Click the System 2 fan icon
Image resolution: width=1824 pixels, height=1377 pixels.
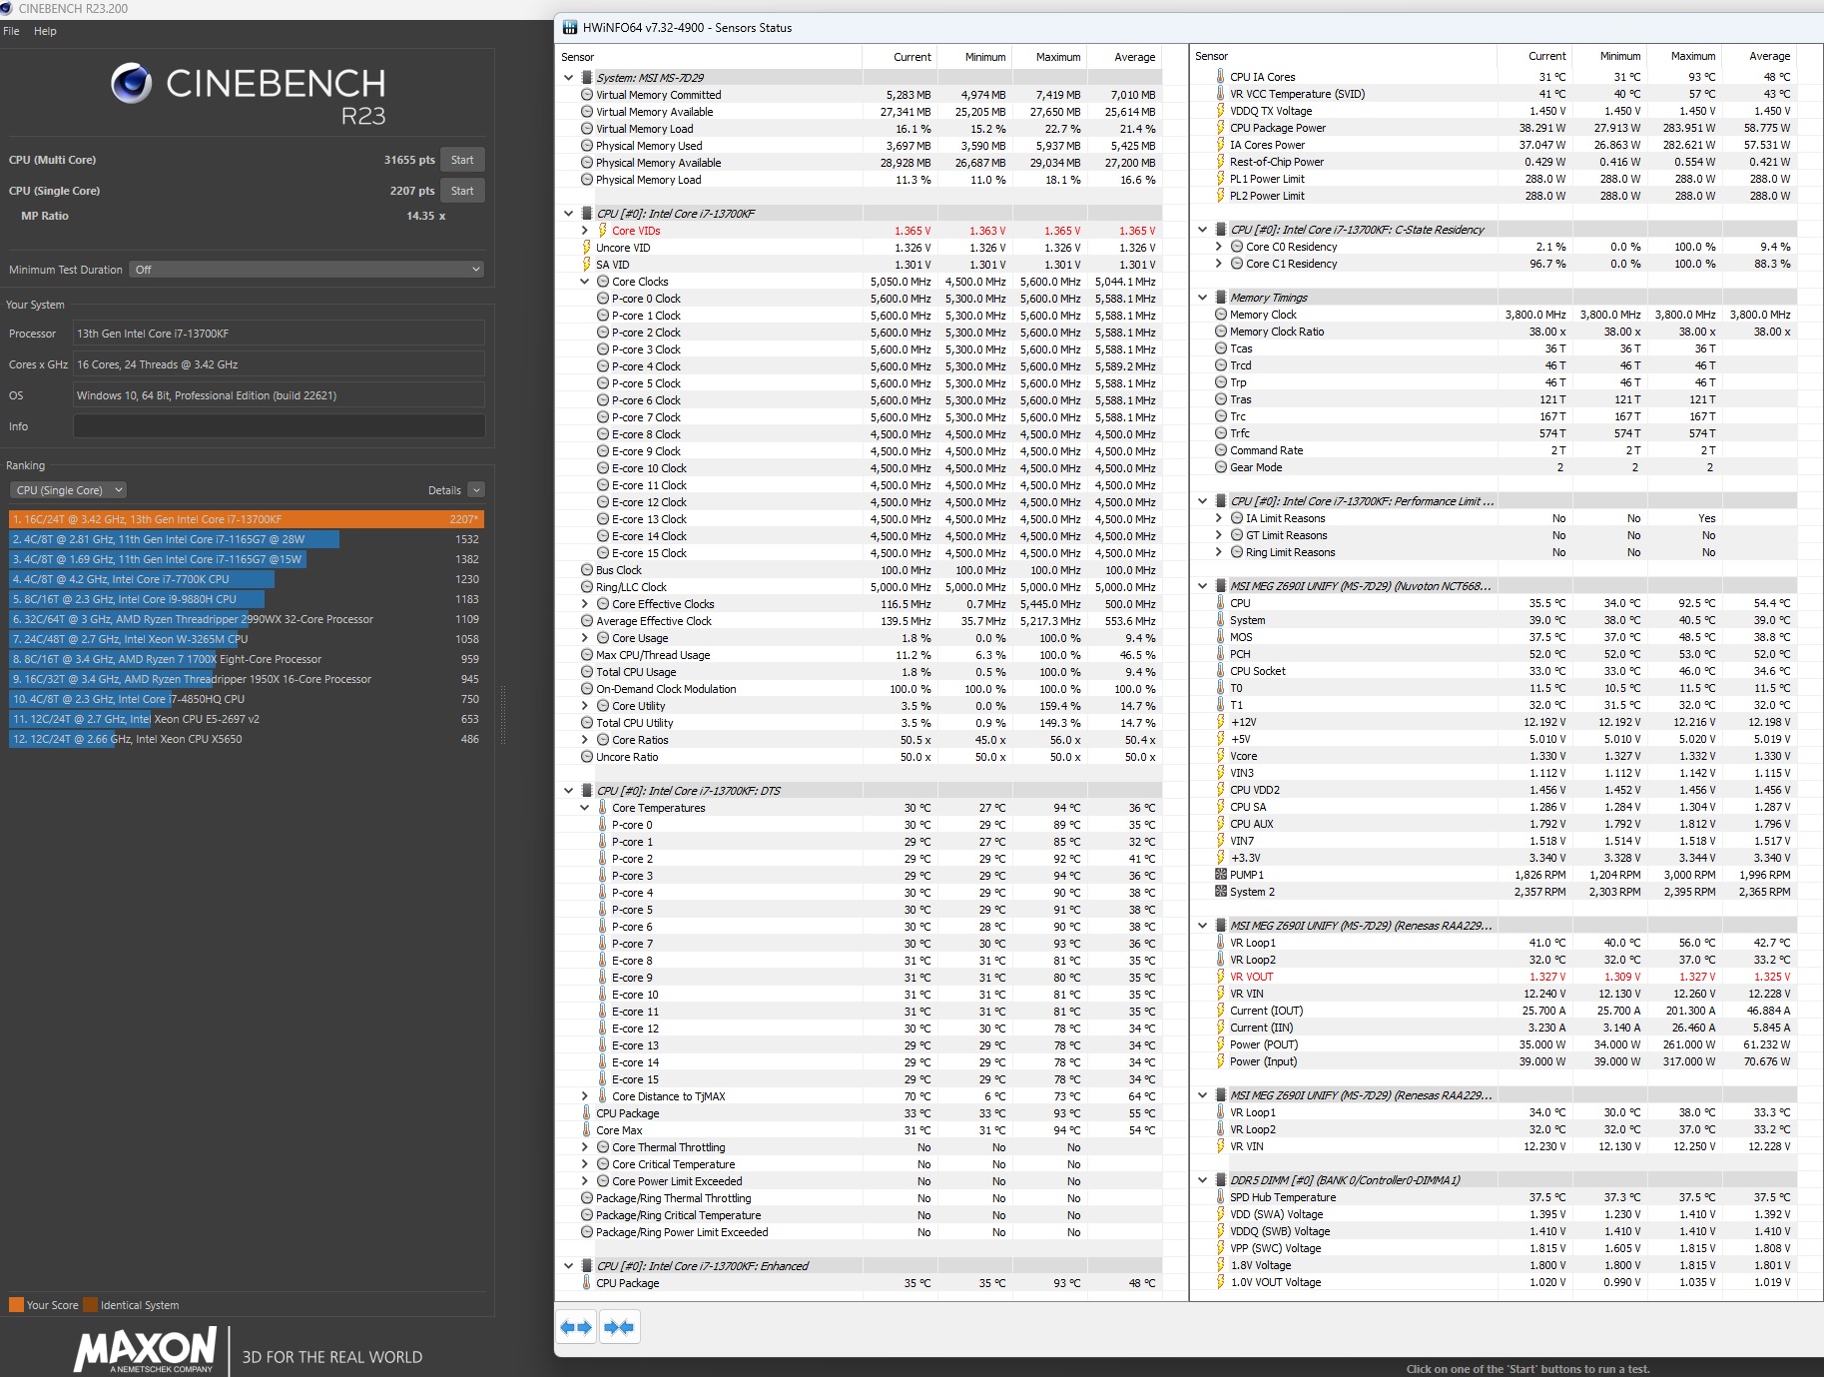(1221, 892)
